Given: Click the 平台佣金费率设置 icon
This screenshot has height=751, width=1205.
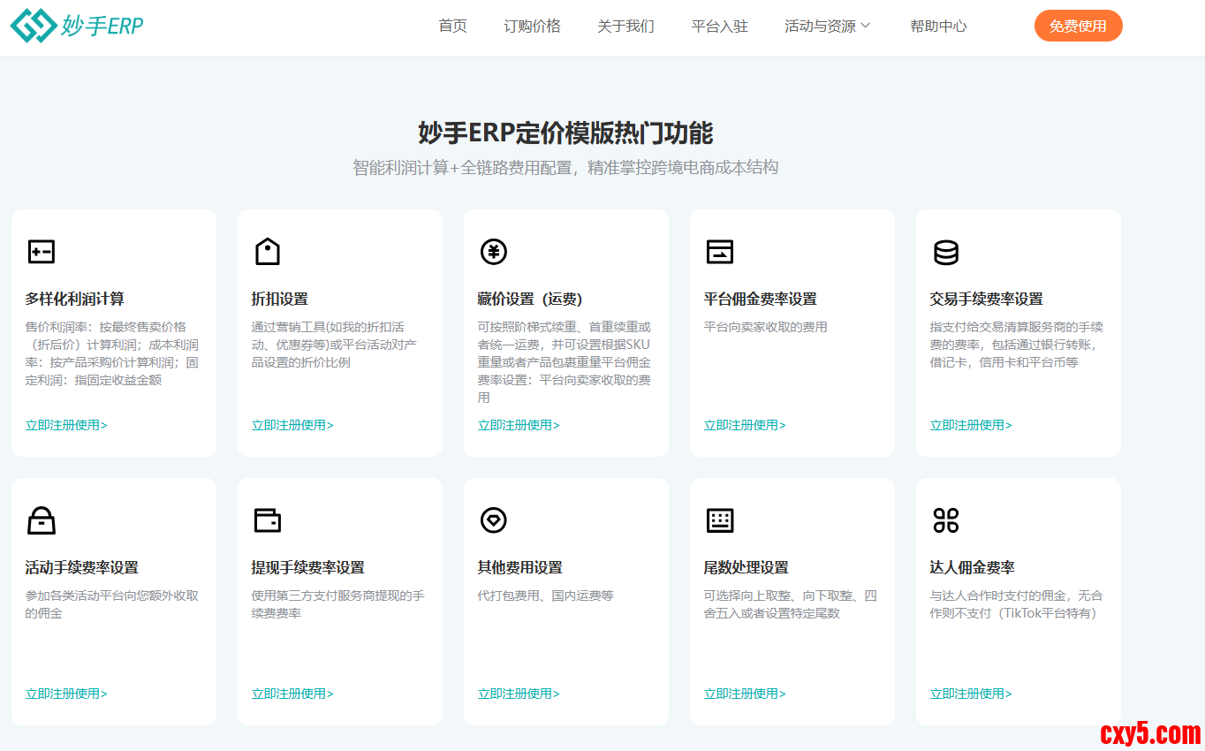Looking at the screenshot, I should [x=719, y=252].
